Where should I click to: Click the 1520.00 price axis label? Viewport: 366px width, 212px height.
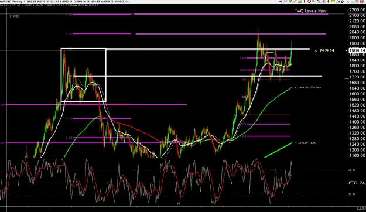[x=357, y=105]
